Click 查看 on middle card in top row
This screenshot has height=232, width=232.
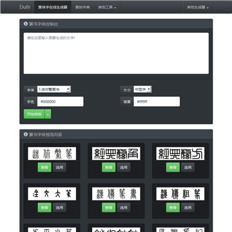109,168
